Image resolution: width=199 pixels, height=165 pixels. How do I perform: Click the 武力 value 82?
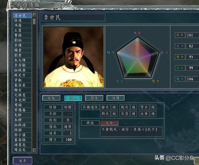coord(192,46)
